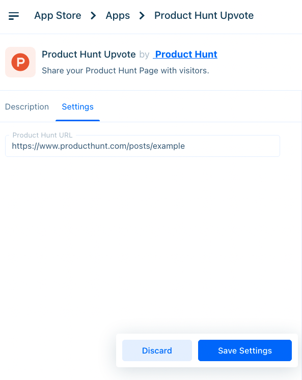Click the Share your Product Hunt Page subtitle
302x380 pixels.
125,70
